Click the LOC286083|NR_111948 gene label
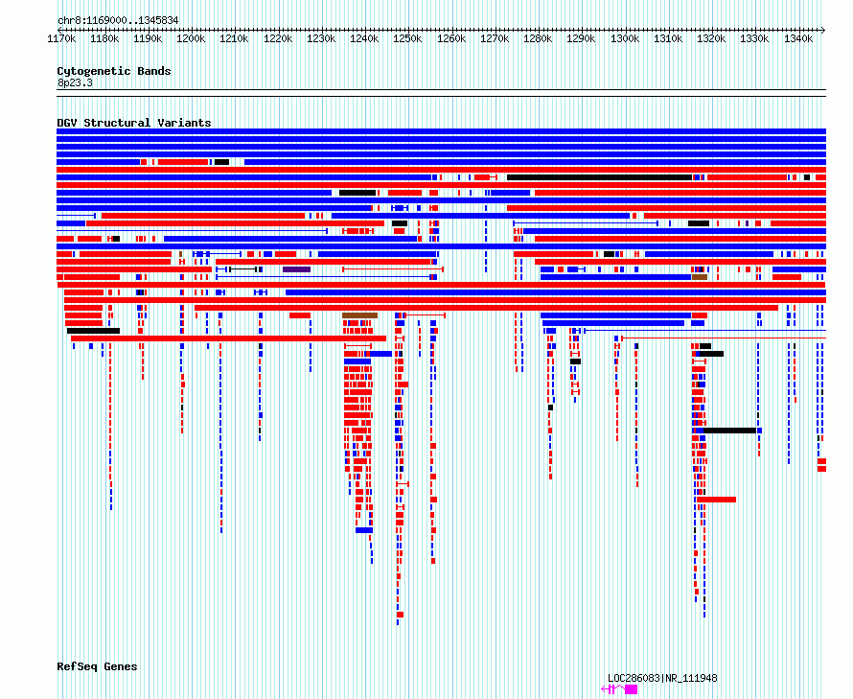The width and height of the screenshot is (853, 699). (x=662, y=678)
